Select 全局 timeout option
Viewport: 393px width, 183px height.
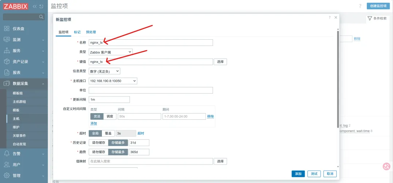(95, 134)
